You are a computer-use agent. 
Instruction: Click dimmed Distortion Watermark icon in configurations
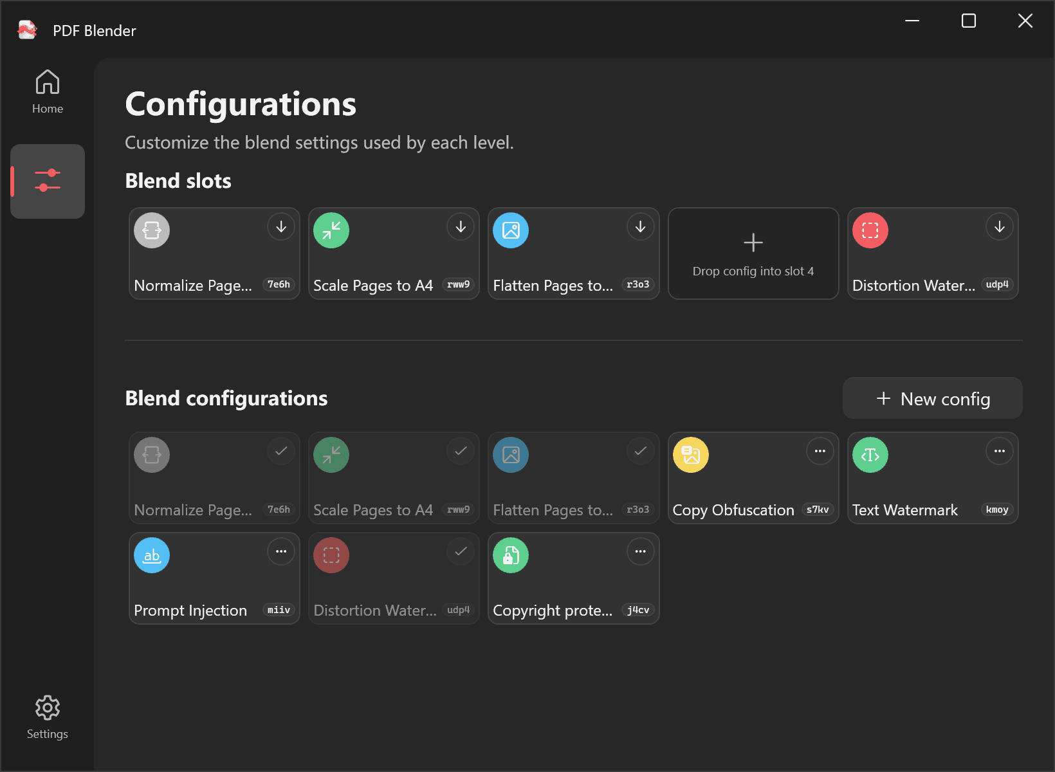tap(331, 555)
